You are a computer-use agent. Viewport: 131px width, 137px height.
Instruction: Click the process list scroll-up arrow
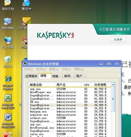click(x=113, y=84)
